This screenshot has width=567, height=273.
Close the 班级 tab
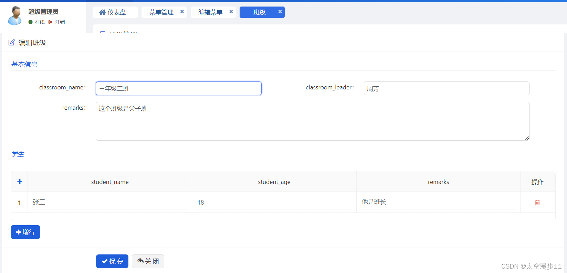tap(280, 12)
